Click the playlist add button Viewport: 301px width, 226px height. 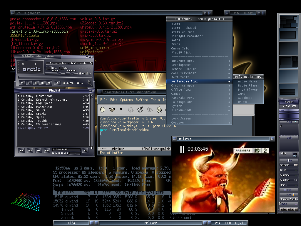[x=21, y=151]
